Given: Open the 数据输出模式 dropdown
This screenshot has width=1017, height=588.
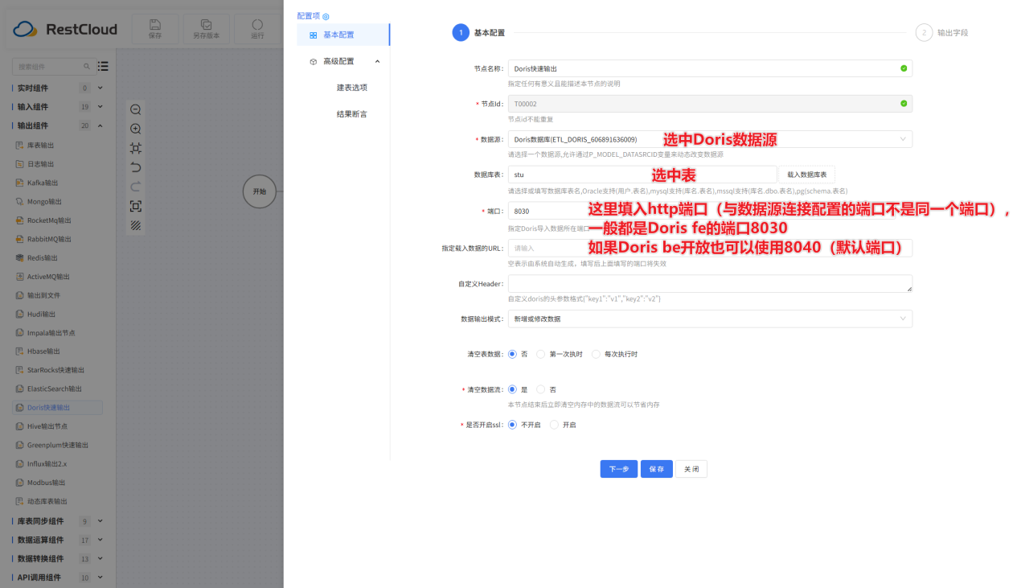Looking at the screenshot, I should 709,319.
